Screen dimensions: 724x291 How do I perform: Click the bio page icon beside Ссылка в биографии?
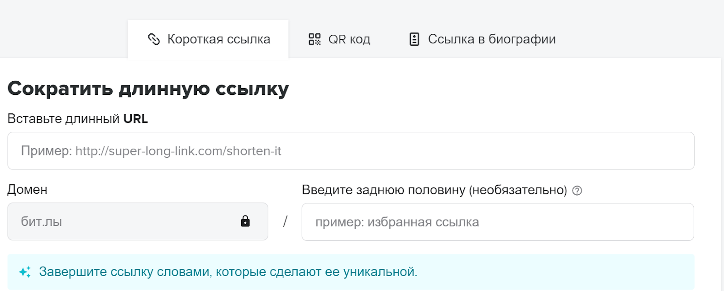click(x=414, y=39)
